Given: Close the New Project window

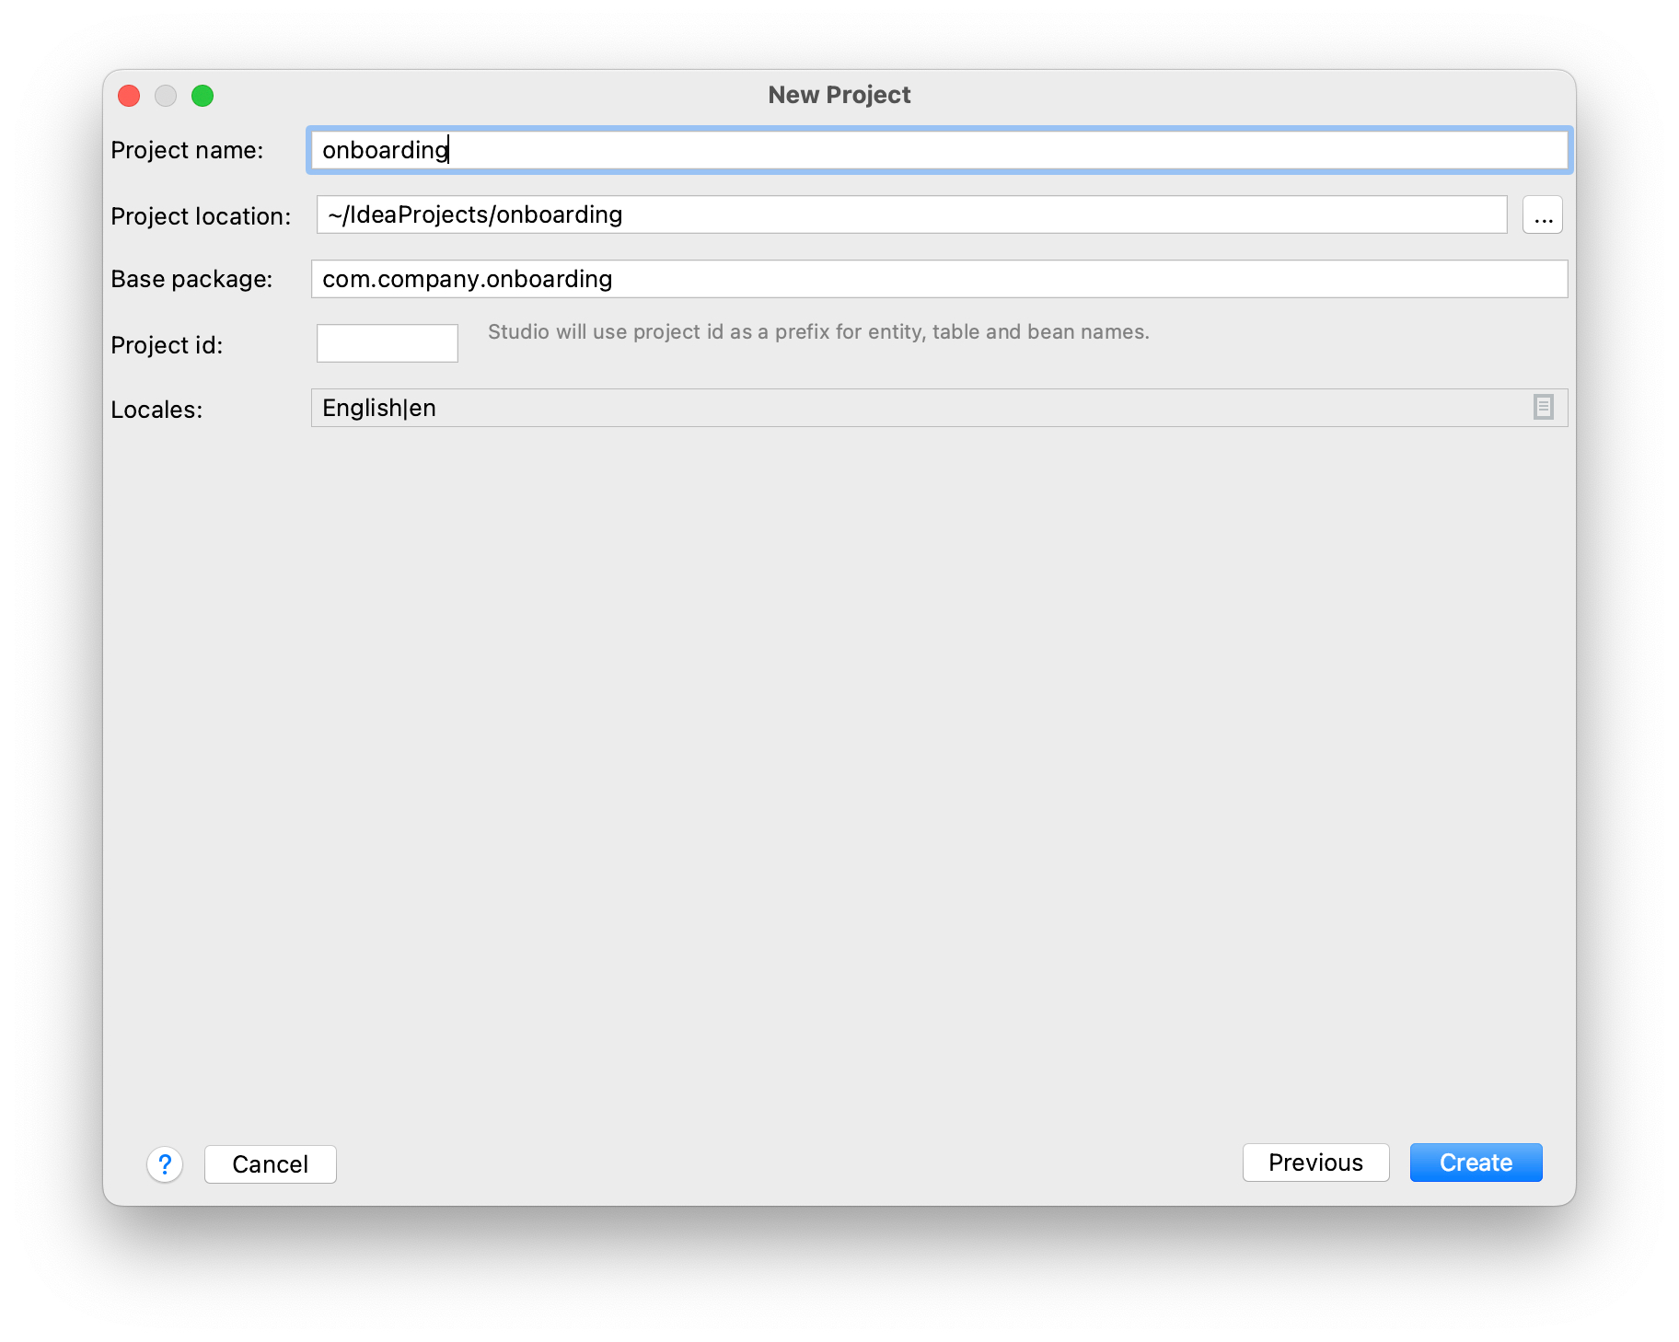Looking at the screenshot, I should click(129, 96).
